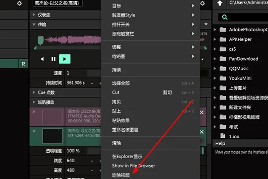Expand the cs5 folder tree arrow
The height and width of the screenshot is (179, 268).
[x=215, y=49]
